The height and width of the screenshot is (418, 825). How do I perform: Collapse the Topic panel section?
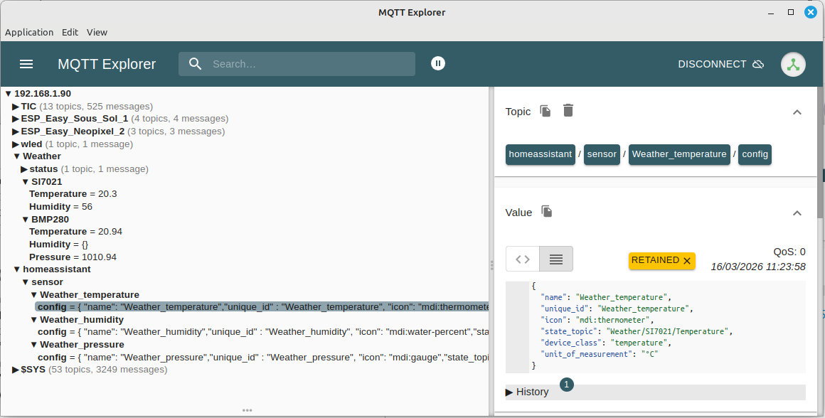[797, 112]
